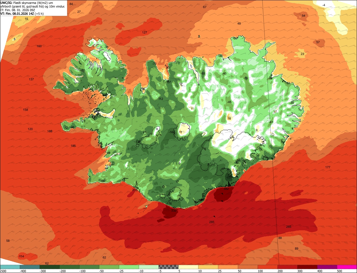The width and height of the screenshot is (357, 273).
Task: Select the value 67 at the top of the map
Action: 205,7
